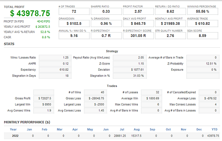Click the Profit in Pips value 4043 PIPS
The height and width of the screenshot is (141, 222).
(x=43, y=21)
